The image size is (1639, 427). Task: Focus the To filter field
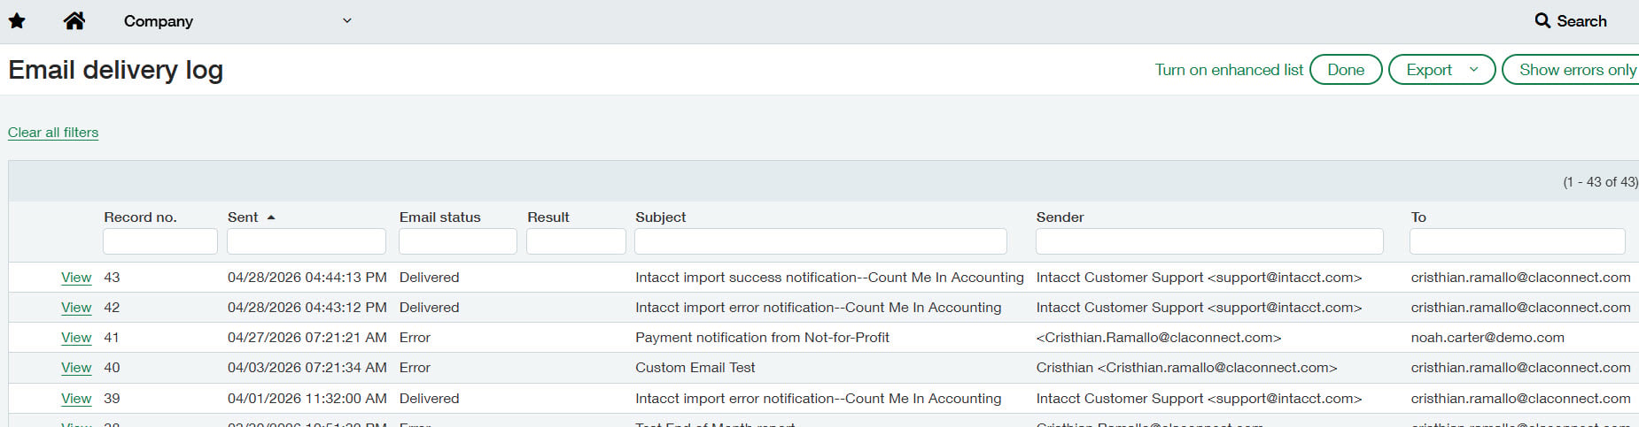pos(1518,241)
